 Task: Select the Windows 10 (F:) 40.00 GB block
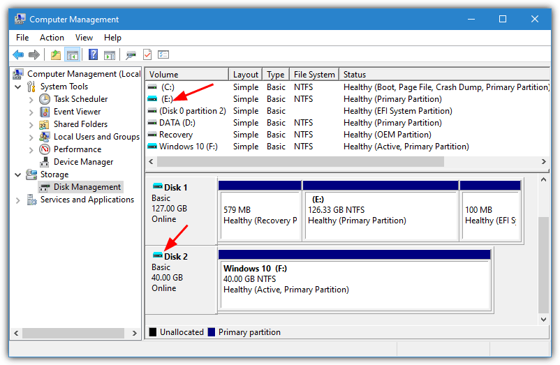pos(355,280)
